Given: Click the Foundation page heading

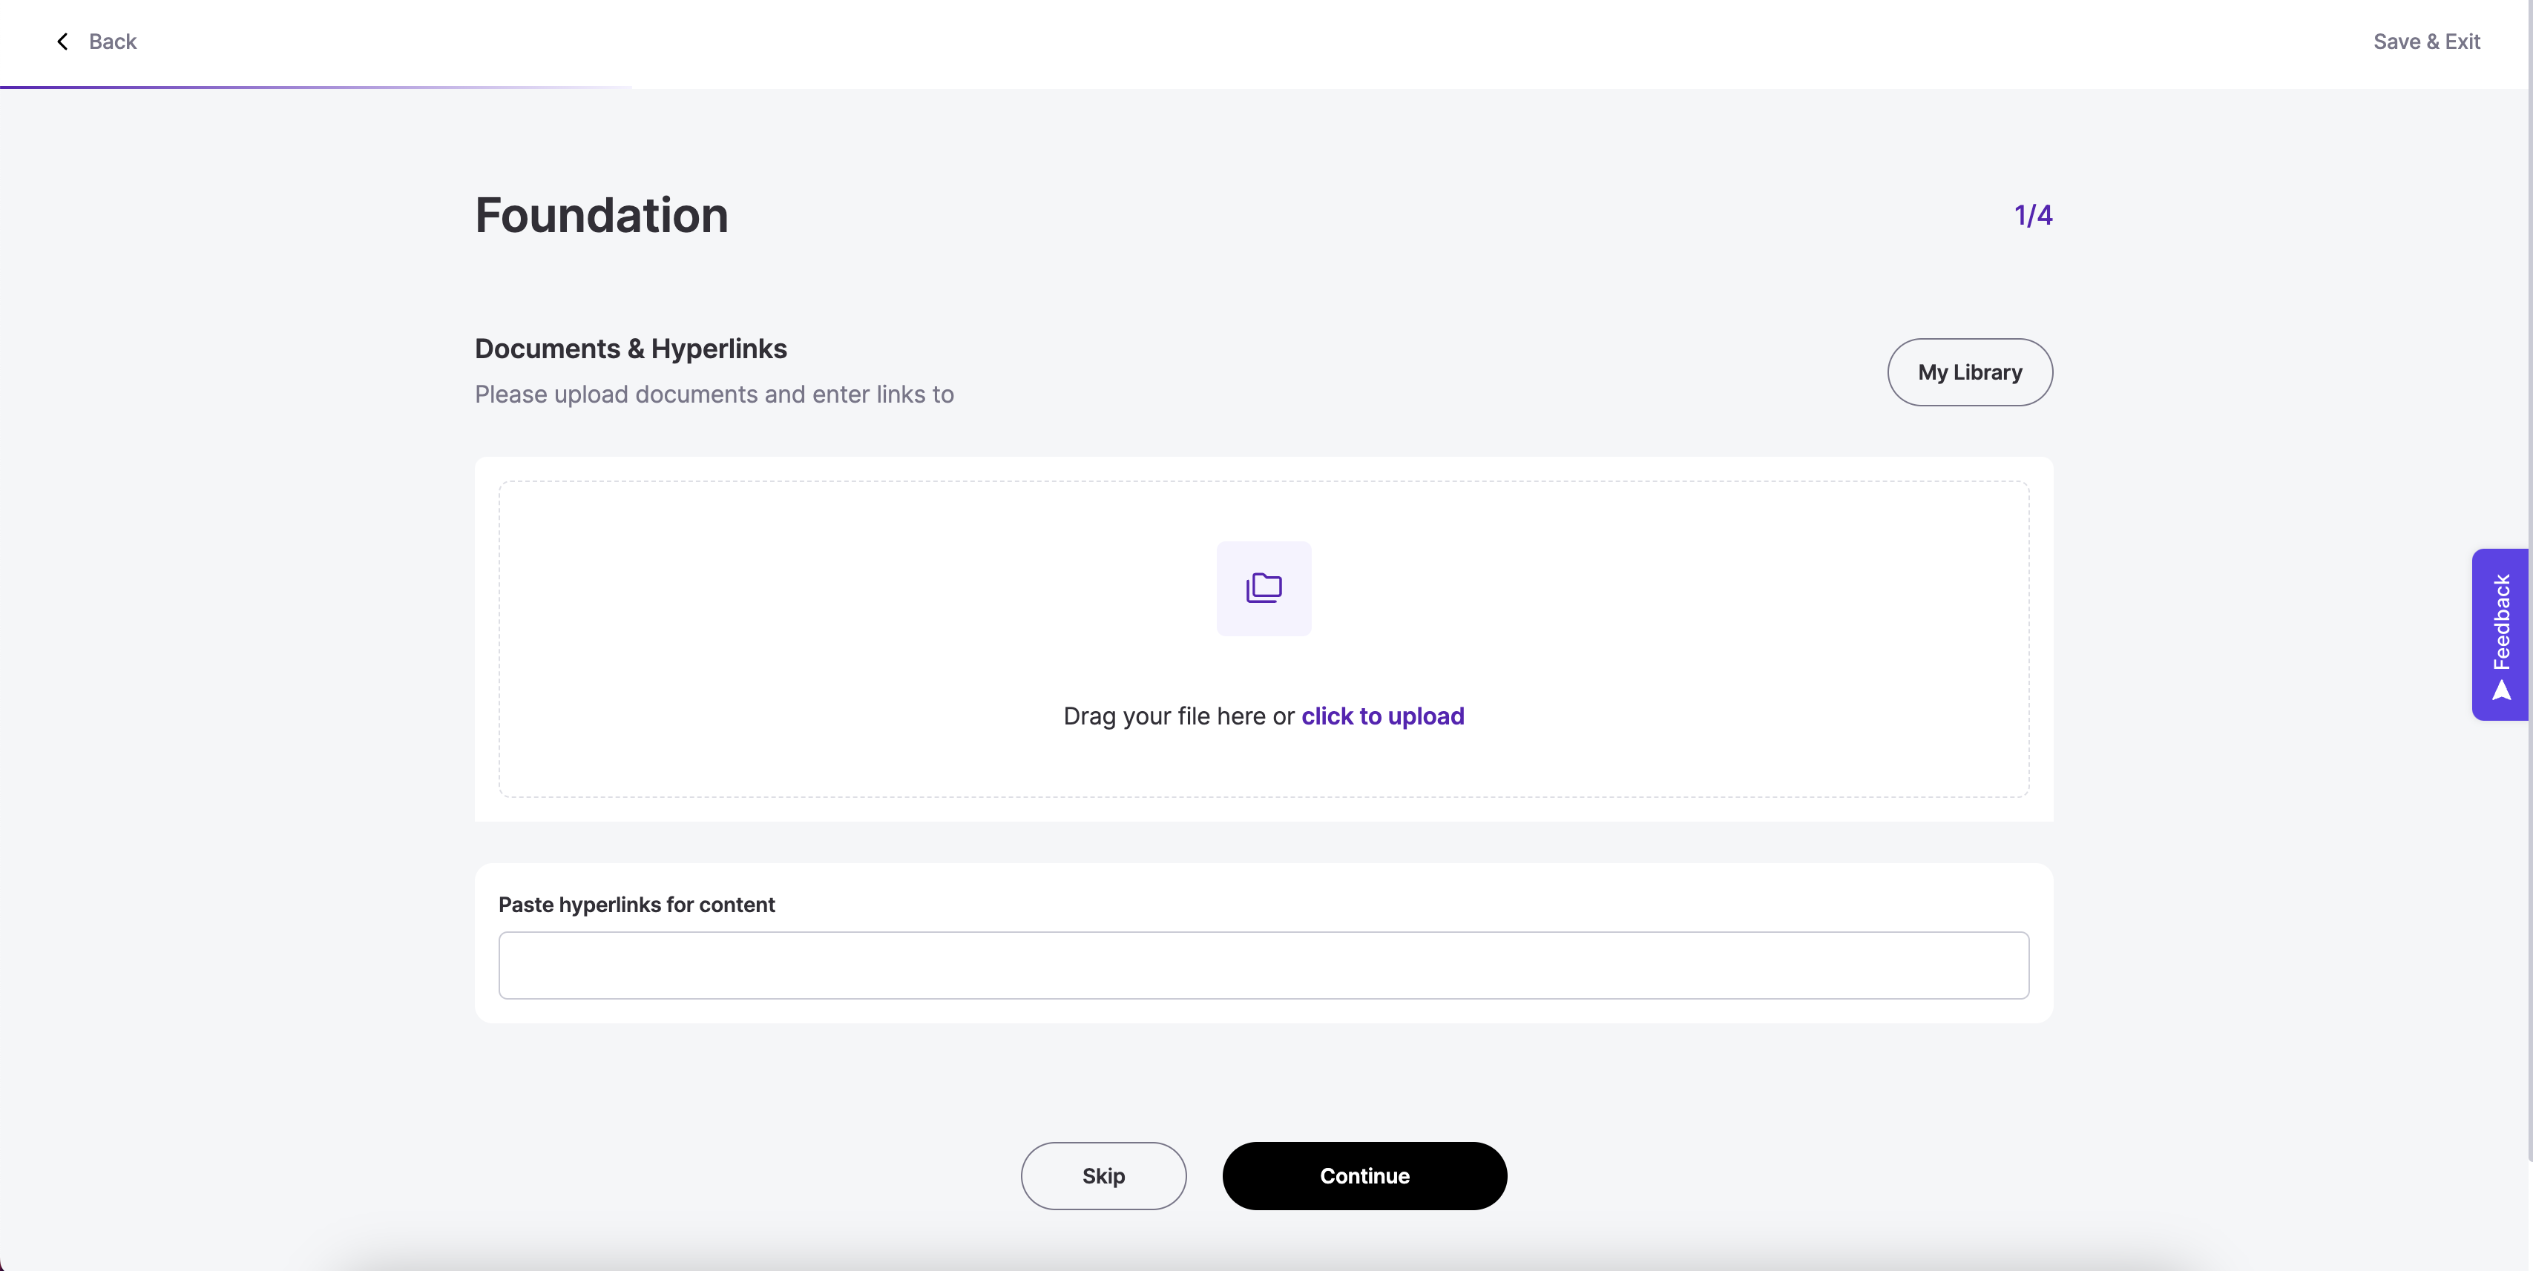Looking at the screenshot, I should coord(602,215).
